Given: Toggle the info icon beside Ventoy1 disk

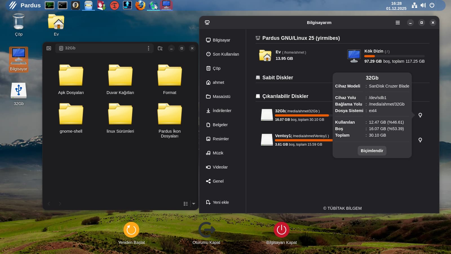Looking at the screenshot, I should click(420, 140).
